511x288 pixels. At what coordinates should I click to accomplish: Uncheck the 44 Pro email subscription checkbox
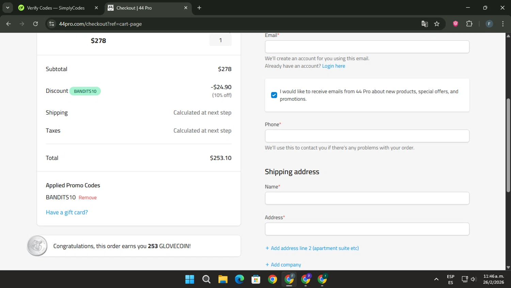274,95
